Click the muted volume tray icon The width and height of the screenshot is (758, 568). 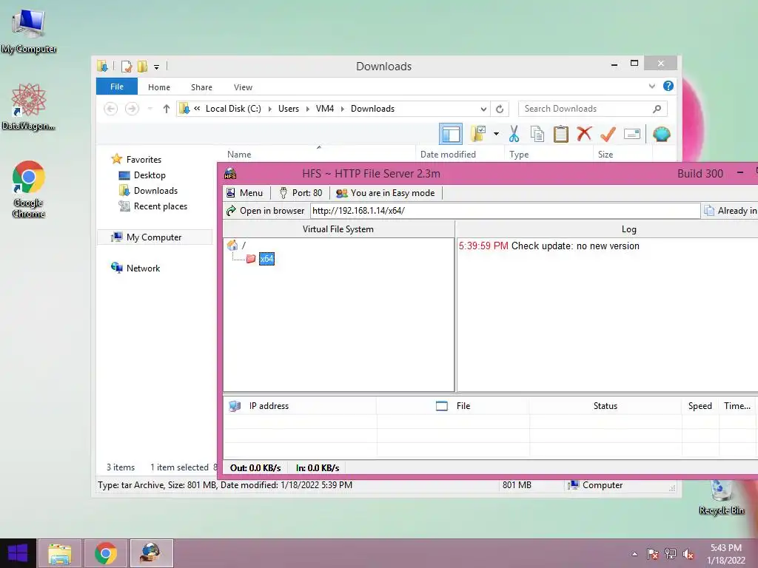pyautogui.click(x=688, y=554)
